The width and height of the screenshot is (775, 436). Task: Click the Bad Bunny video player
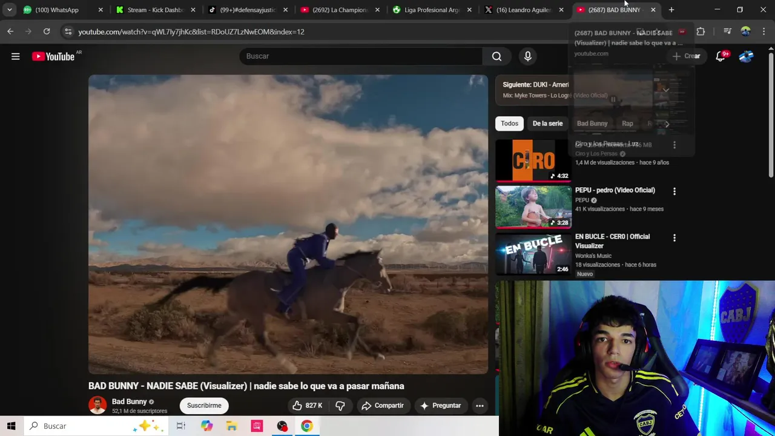point(288,224)
